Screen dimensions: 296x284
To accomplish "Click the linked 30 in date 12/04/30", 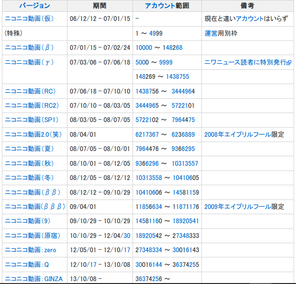I will pyautogui.click(x=127, y=236).
